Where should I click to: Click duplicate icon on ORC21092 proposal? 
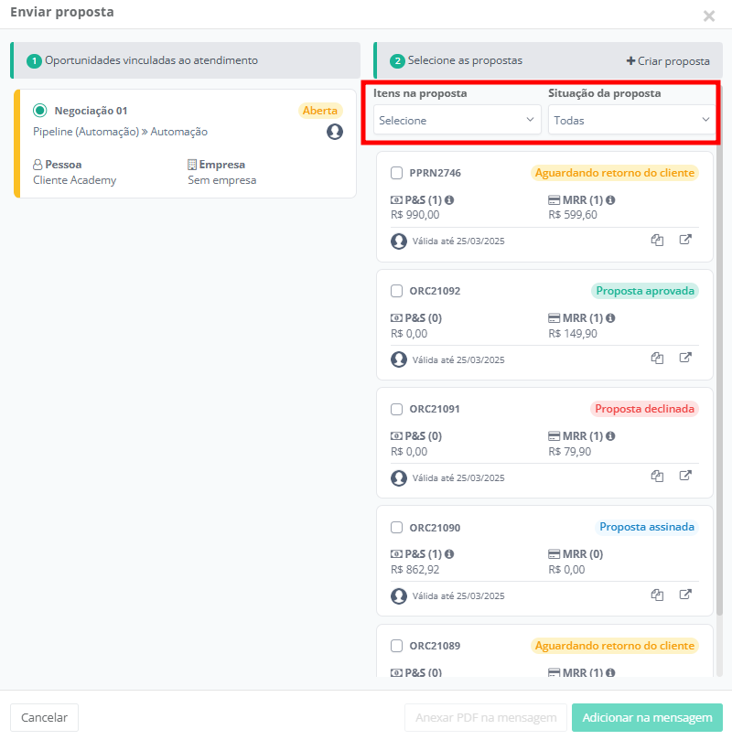pyautogui.click(x=657, y=359)
